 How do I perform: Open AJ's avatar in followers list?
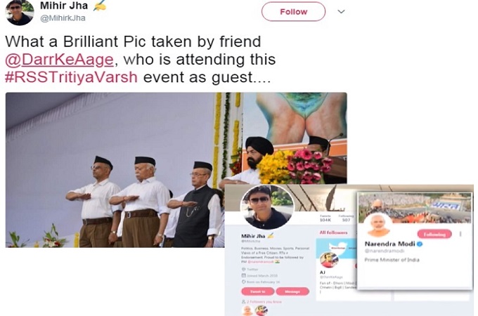[x=329, y=260]
